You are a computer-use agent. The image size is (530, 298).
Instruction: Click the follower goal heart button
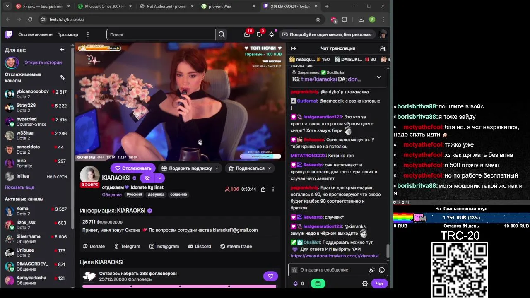pos(270,276)
